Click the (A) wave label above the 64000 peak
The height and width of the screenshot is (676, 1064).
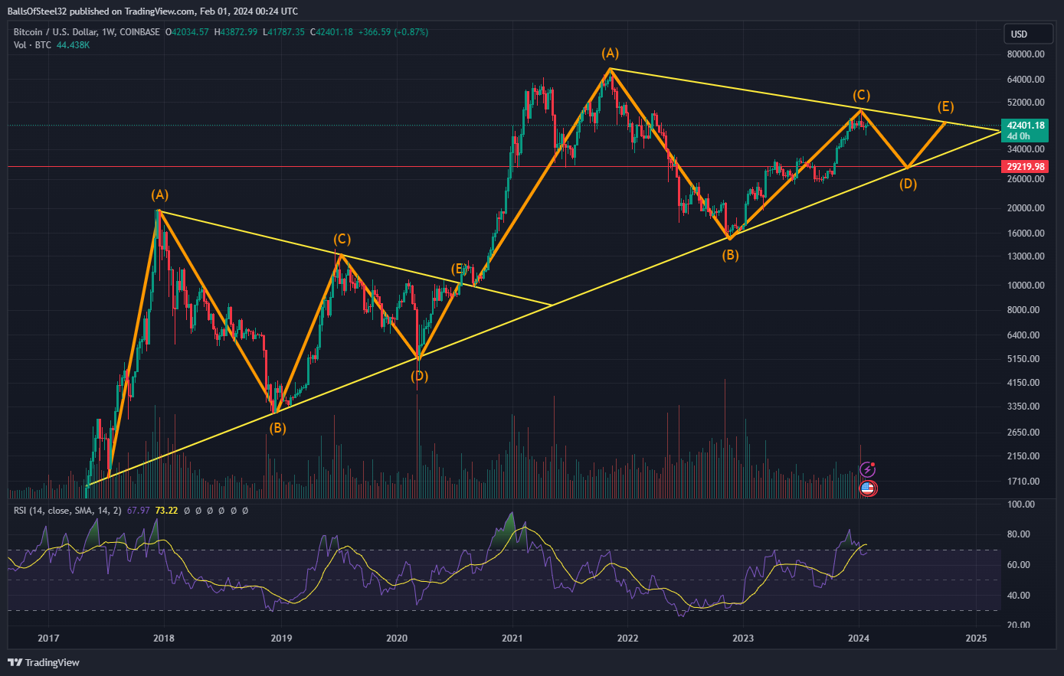[610, 53]
